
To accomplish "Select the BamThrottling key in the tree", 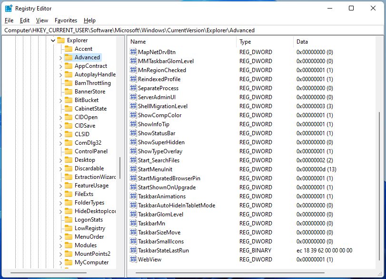I will (92, 83).
